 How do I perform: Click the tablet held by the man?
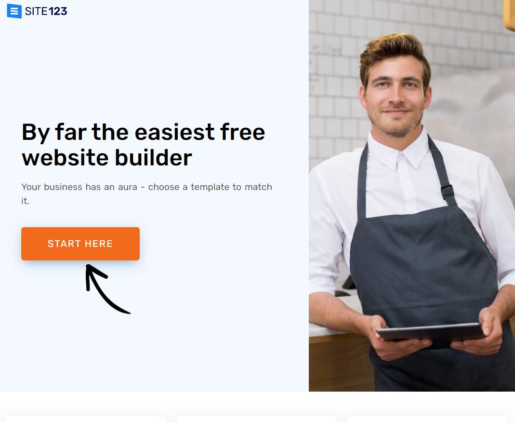431,335
